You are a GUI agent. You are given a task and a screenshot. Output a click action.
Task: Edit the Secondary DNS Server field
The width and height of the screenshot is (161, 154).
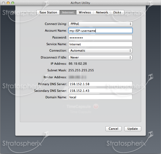click(101, 90)
